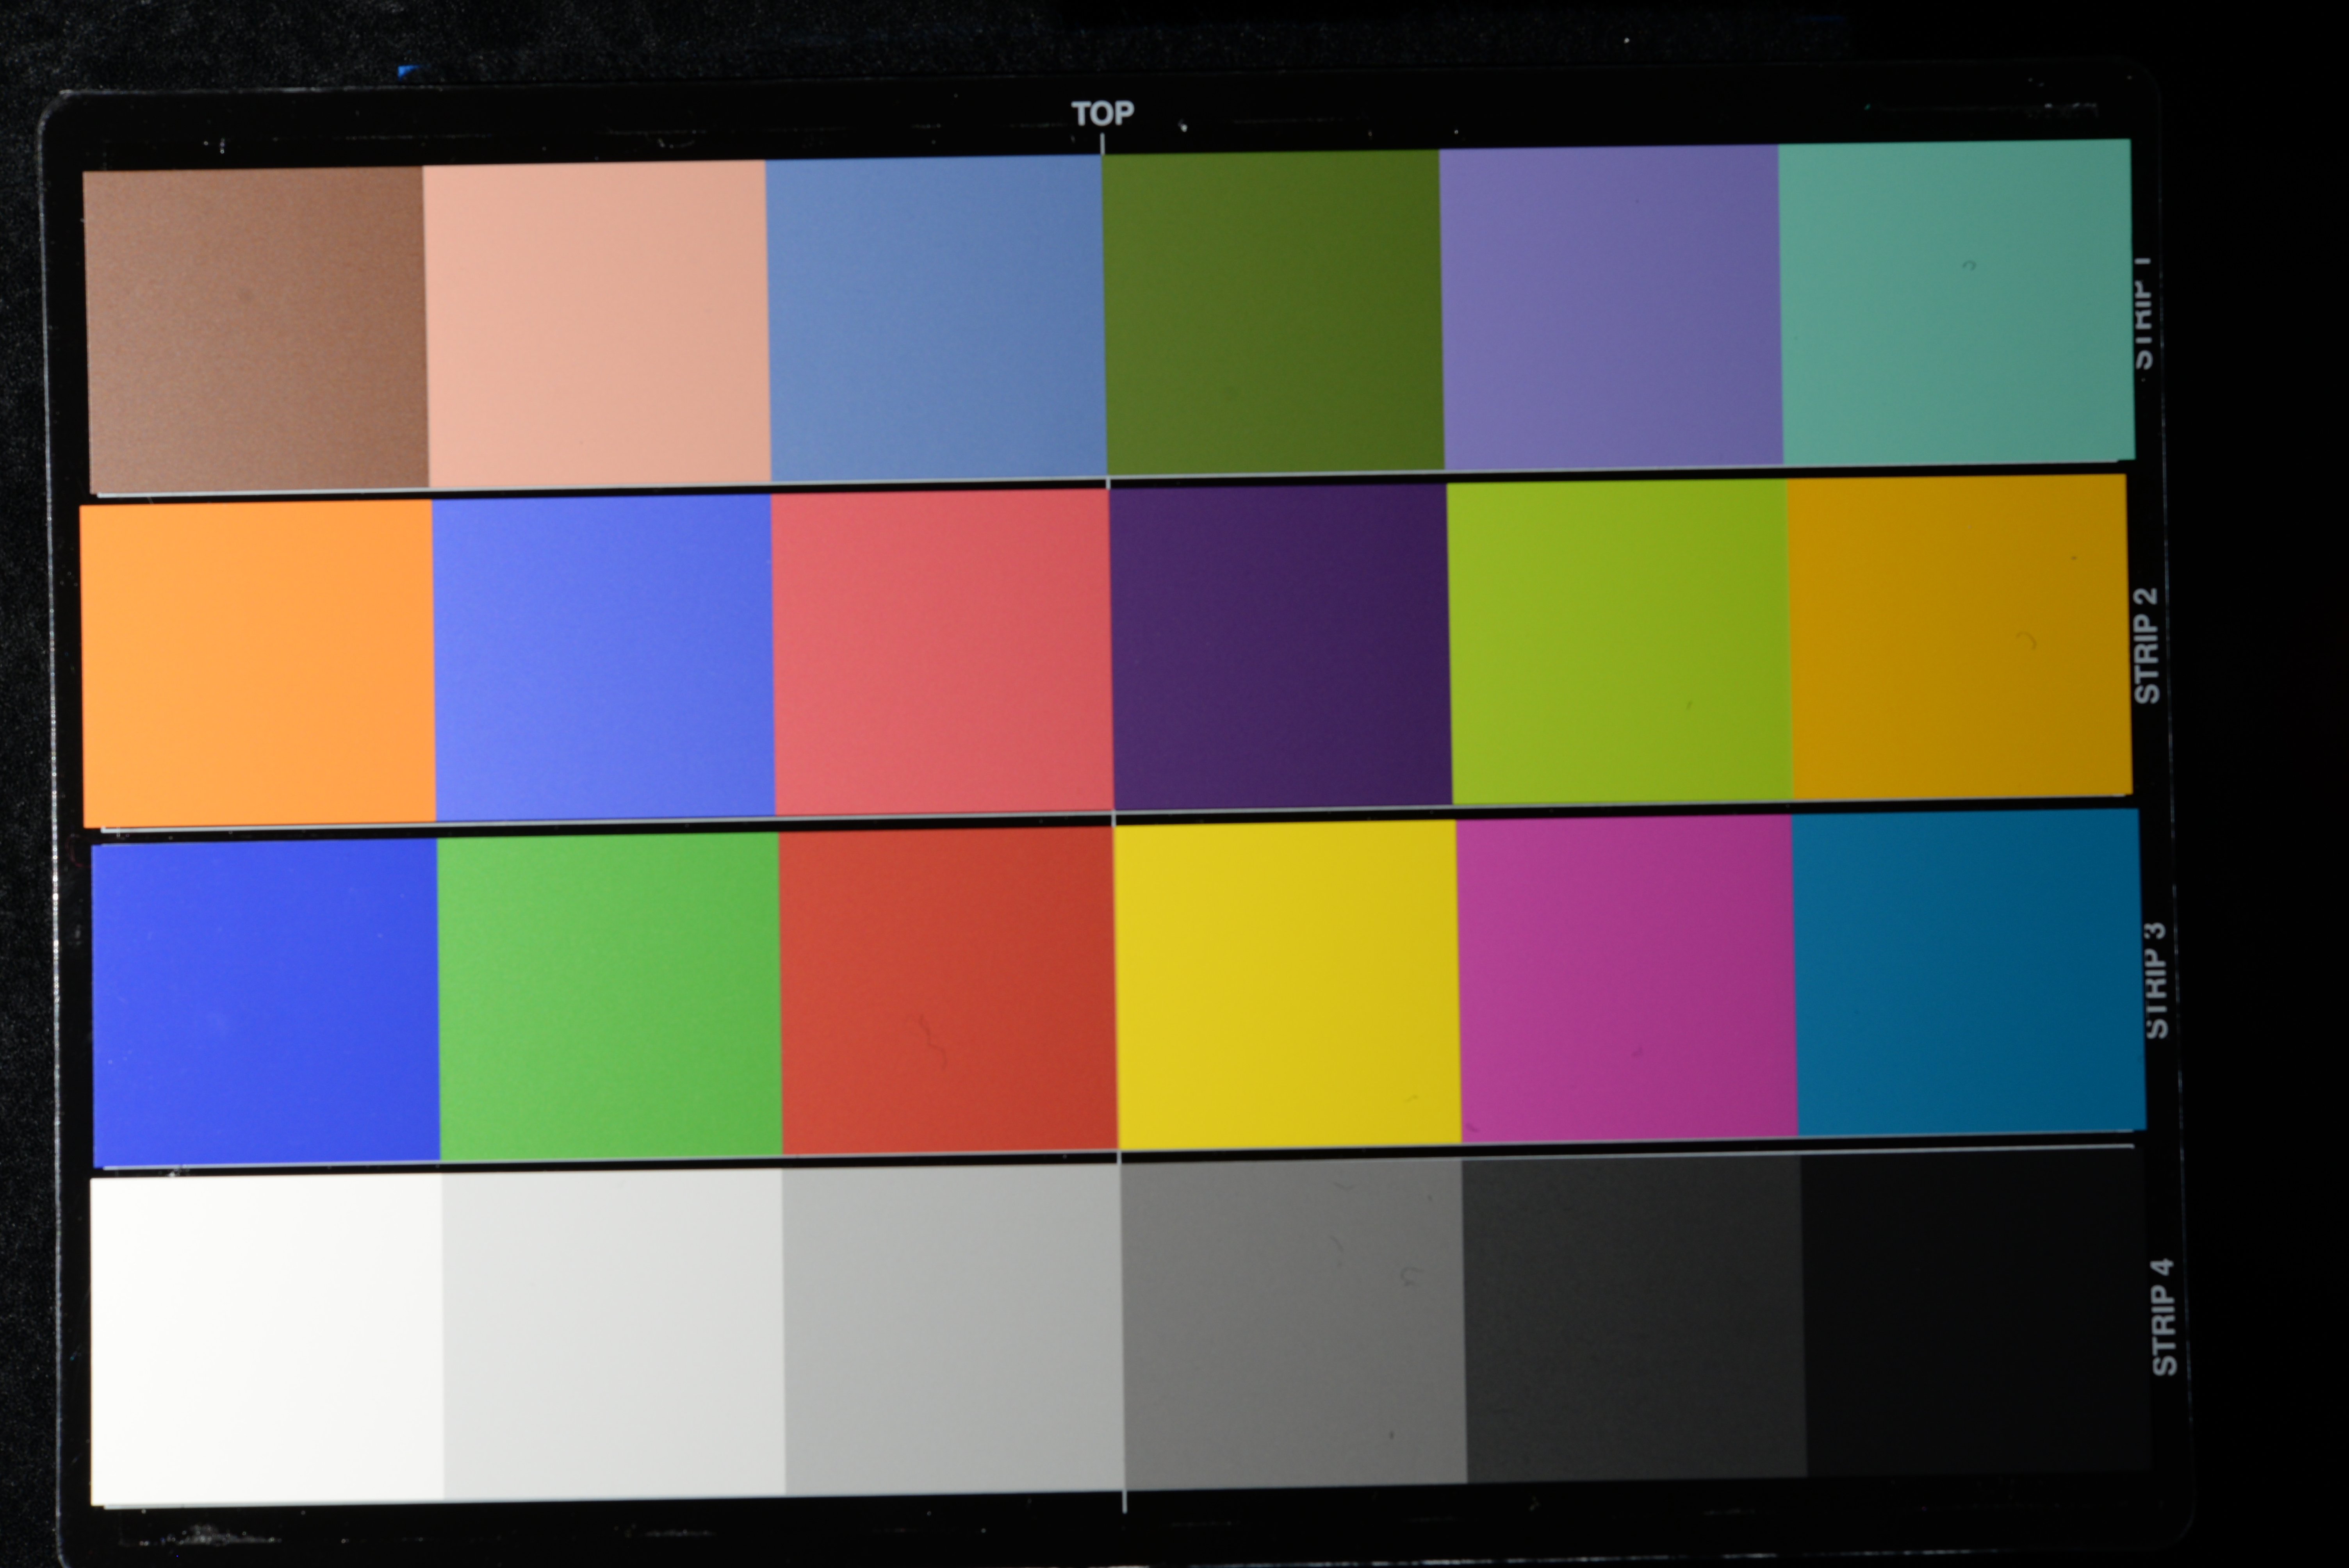Pick the lightest gray patch next to white

(613, 1334)
